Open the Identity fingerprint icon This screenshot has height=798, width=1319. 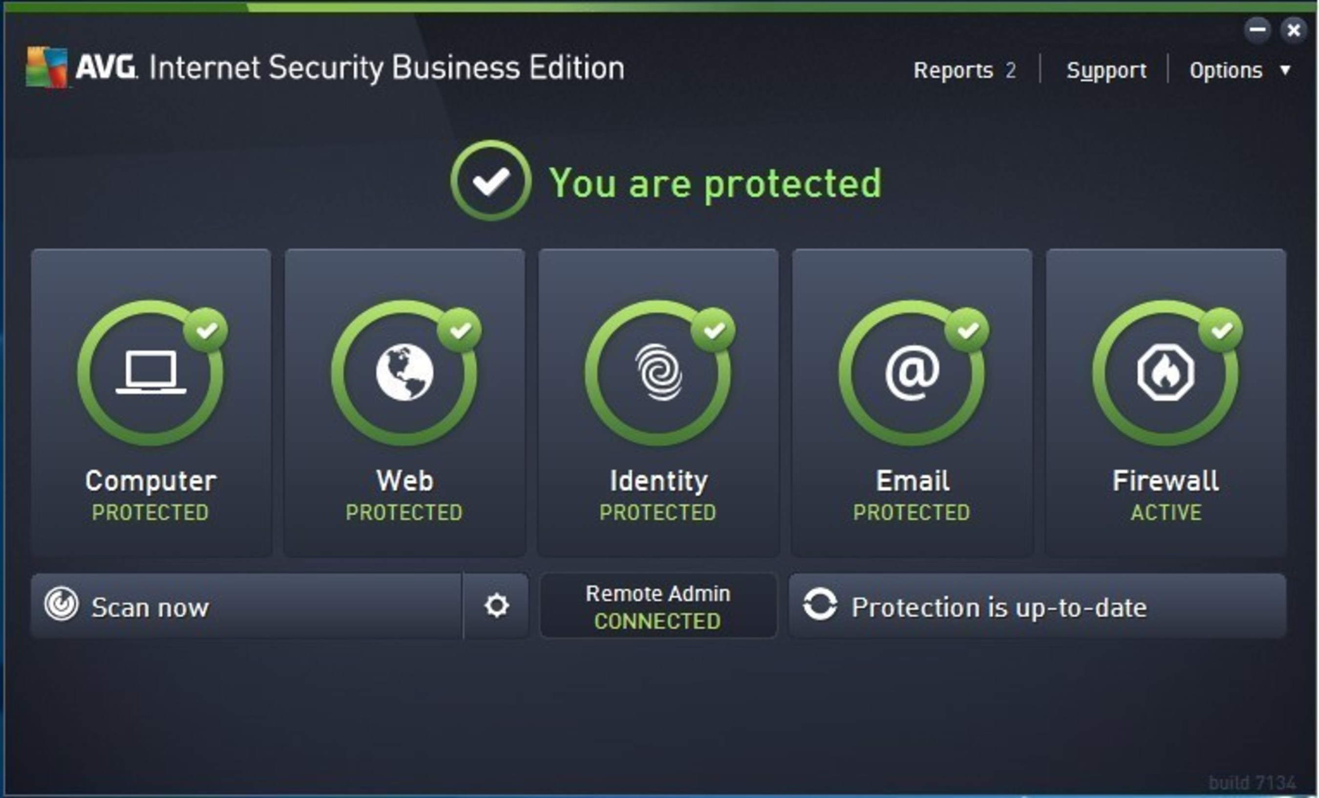(x=659, y=372)
